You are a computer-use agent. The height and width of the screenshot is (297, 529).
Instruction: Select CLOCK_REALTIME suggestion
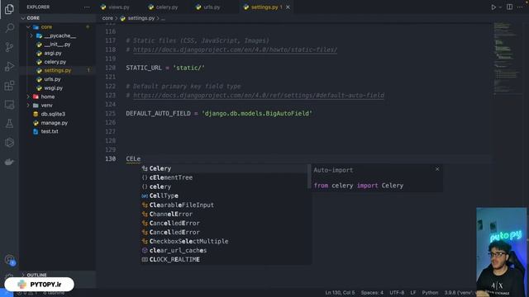pos(226,259)
